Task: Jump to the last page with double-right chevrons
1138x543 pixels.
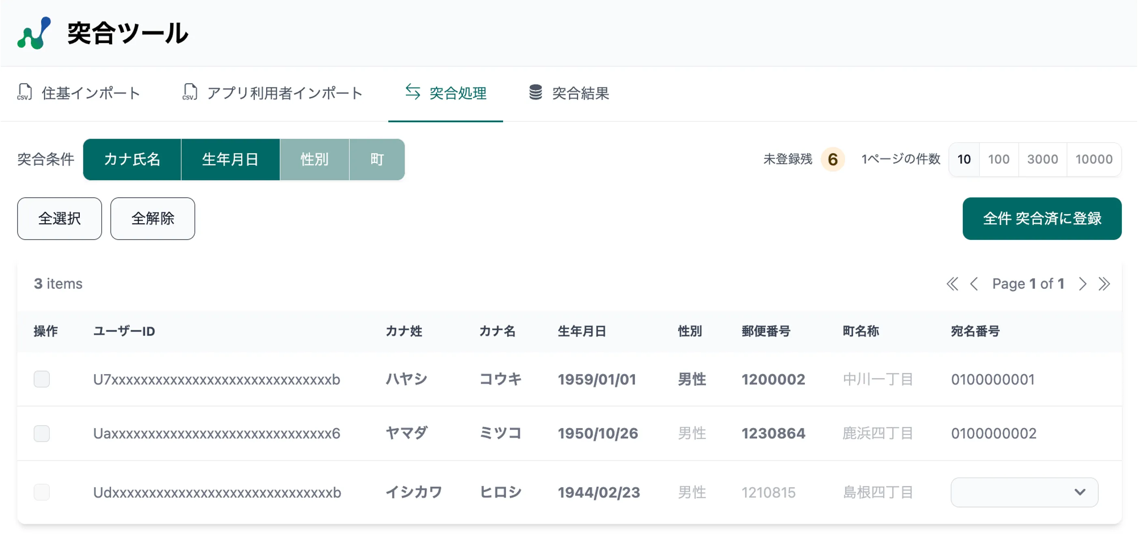Action: (x=1104, y=284)
